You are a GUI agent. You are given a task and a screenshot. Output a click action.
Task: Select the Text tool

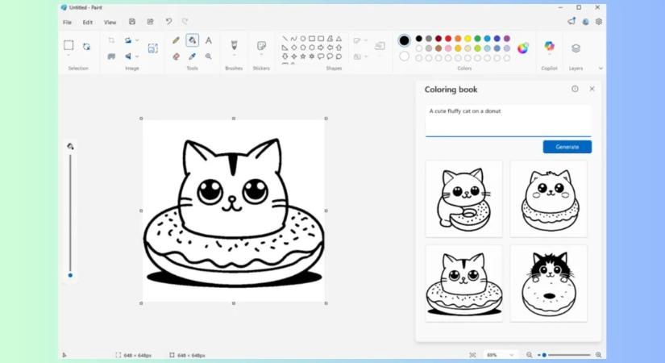[208, 40]
